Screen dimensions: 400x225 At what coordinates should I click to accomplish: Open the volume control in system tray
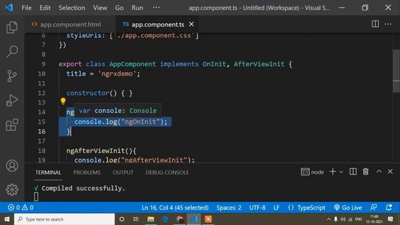click(x=343, y=219)
